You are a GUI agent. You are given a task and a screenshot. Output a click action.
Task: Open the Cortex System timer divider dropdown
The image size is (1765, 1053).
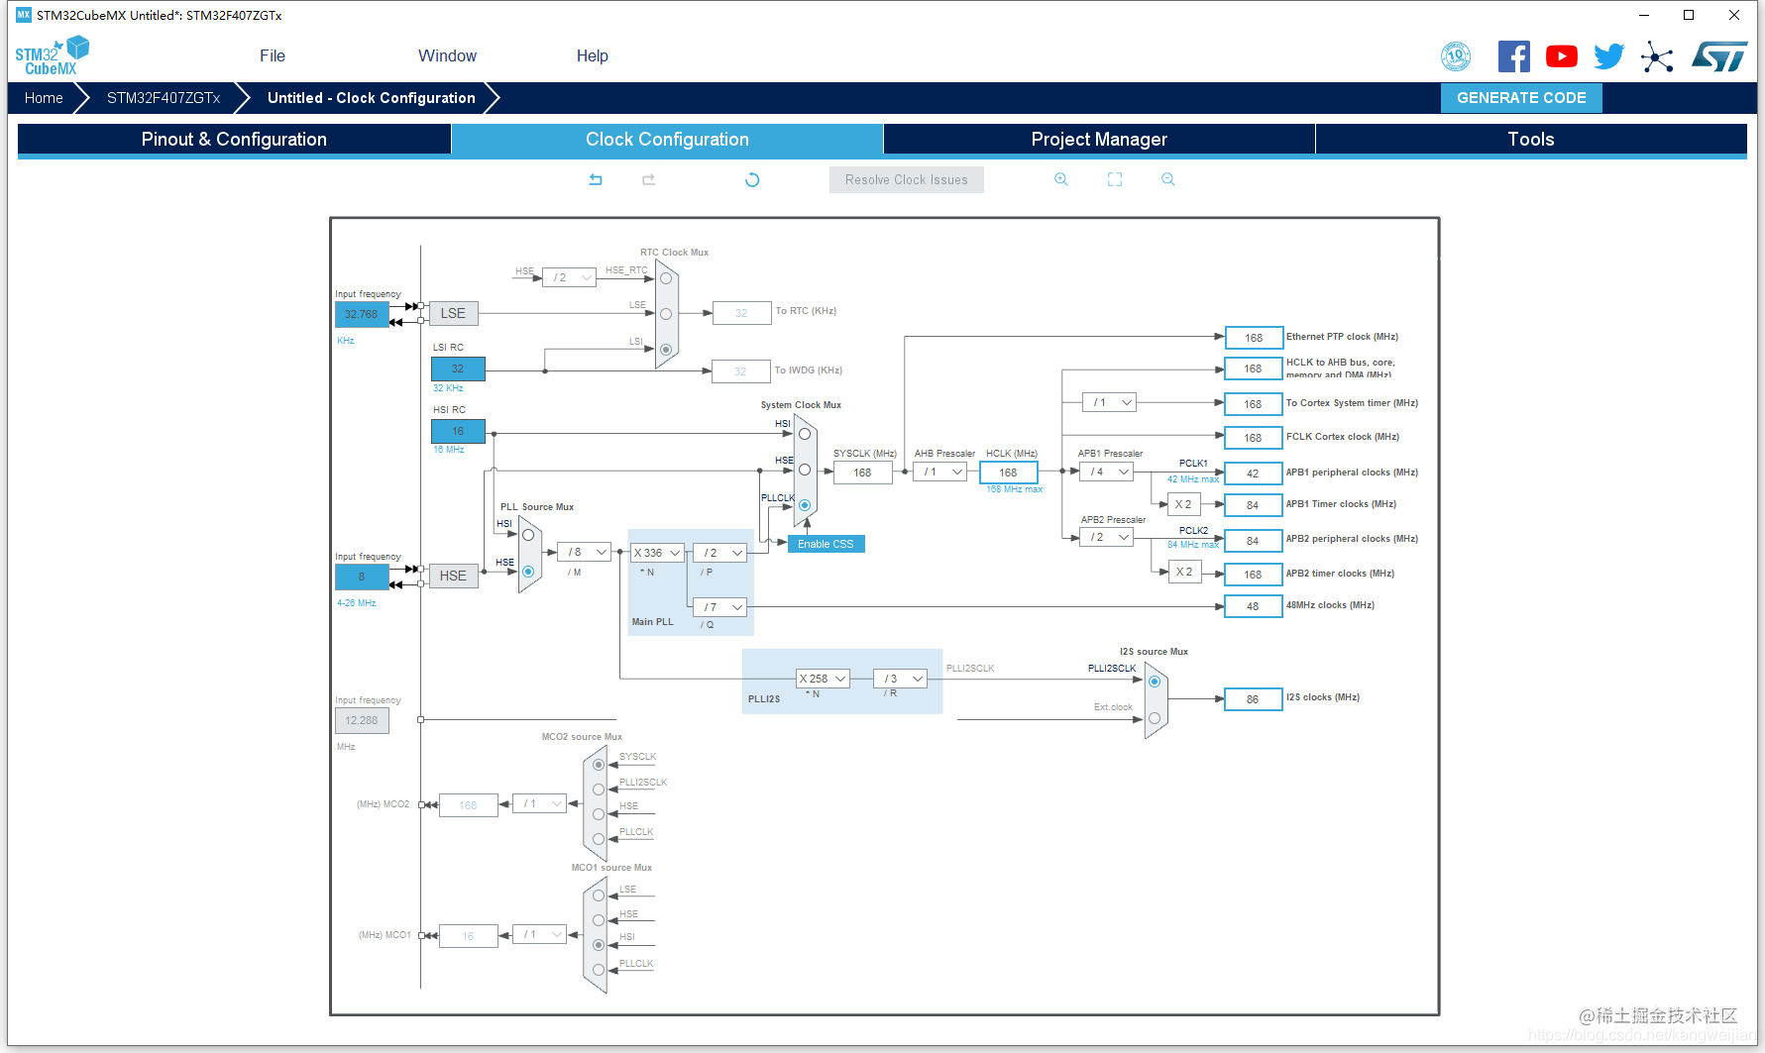pos(1109,402)
